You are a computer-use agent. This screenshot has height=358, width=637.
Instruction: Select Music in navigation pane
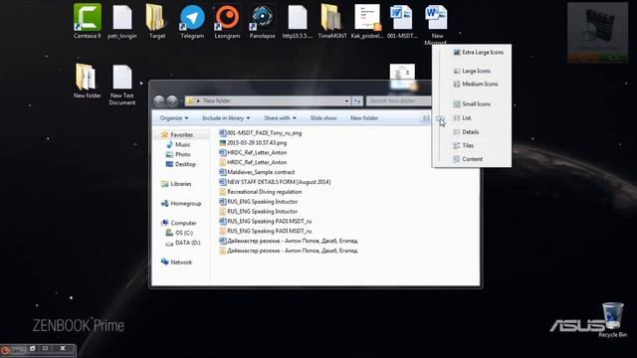point(178,144)
